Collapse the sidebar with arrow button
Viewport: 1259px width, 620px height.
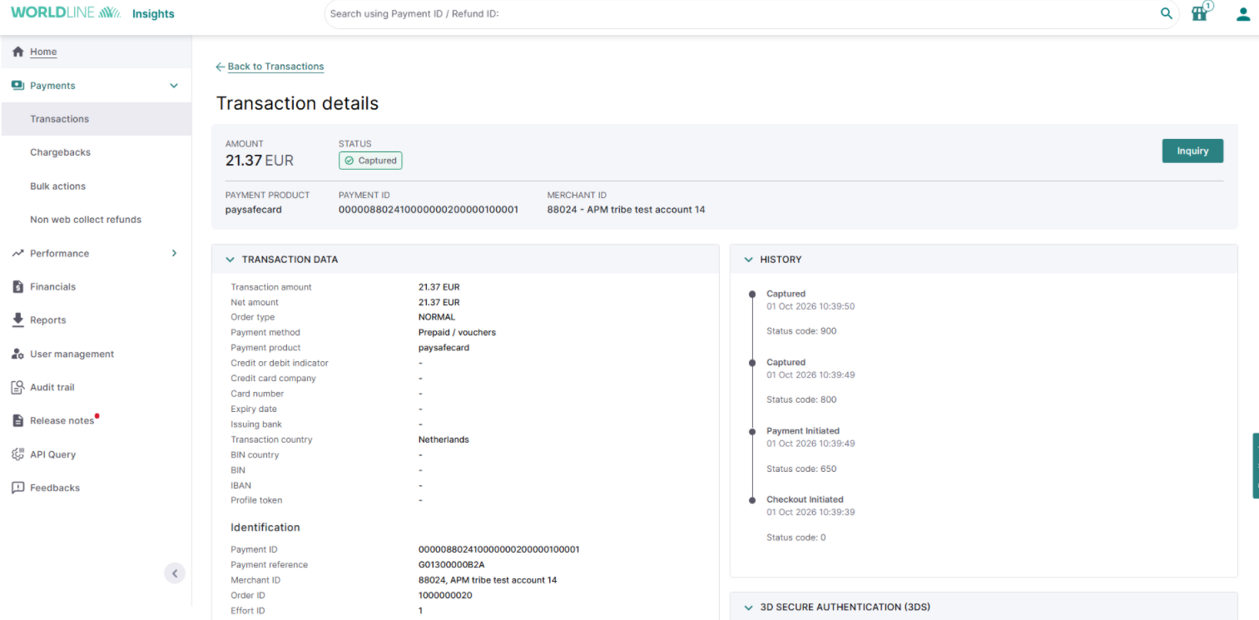174,573
